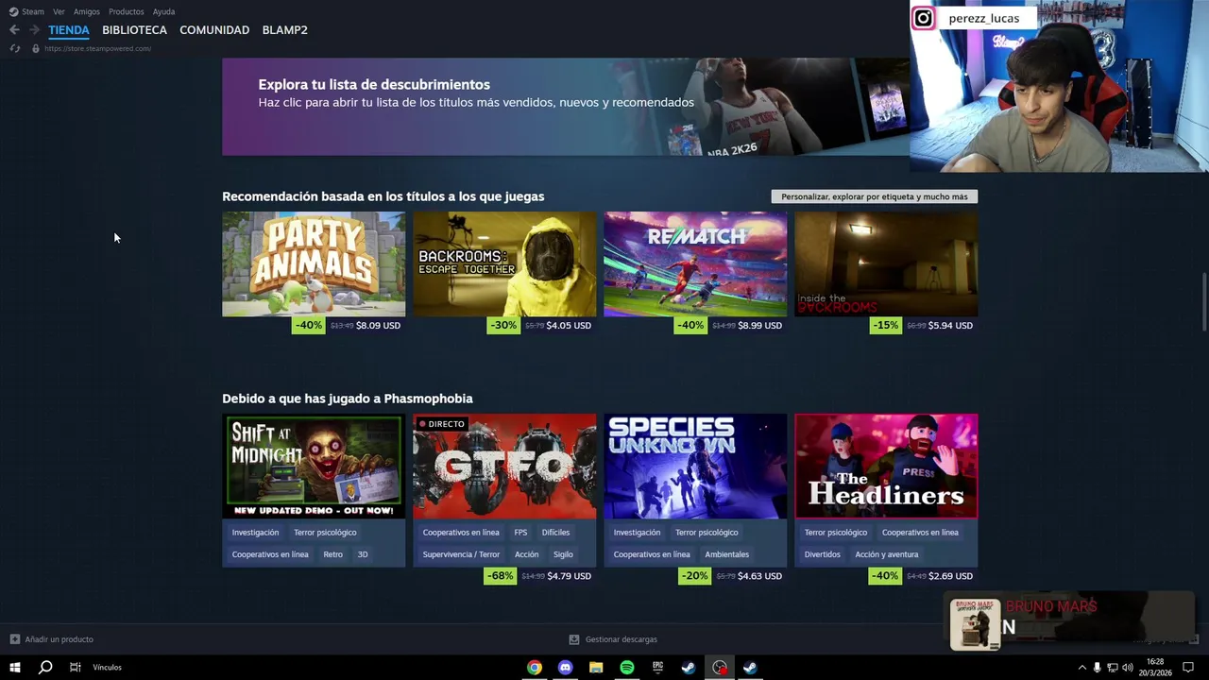1209x680 pixels.
Task: Click the microphone icon in the system tray
Action: (x=1097, y=668)
